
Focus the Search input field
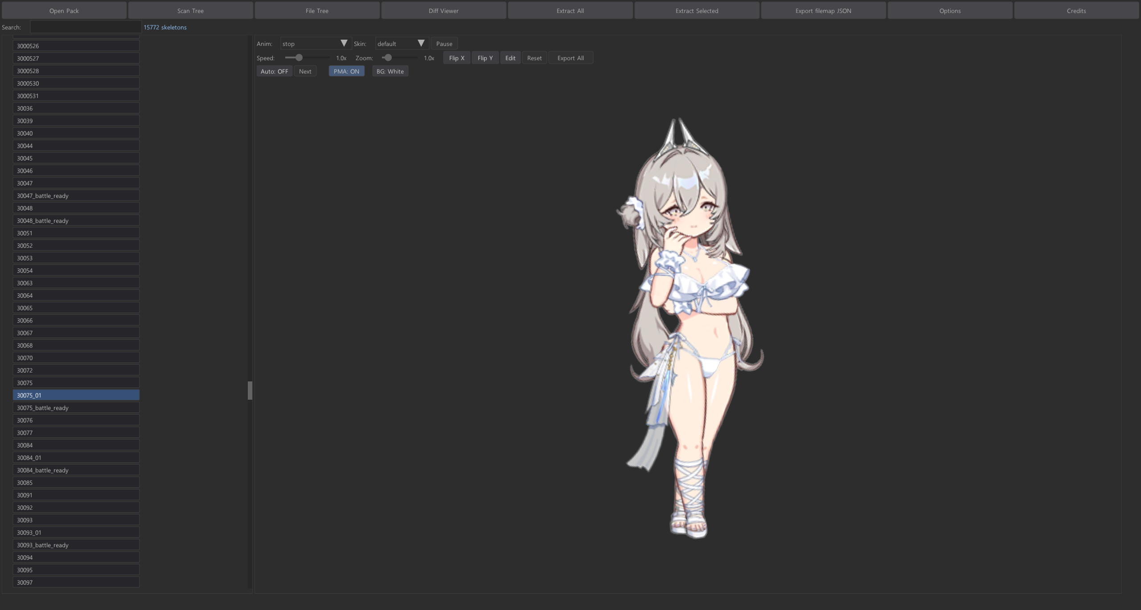pyautogui.click(x=86, y=27)
